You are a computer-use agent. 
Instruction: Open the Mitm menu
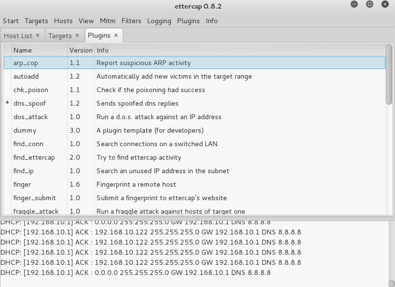coord(108,21)
